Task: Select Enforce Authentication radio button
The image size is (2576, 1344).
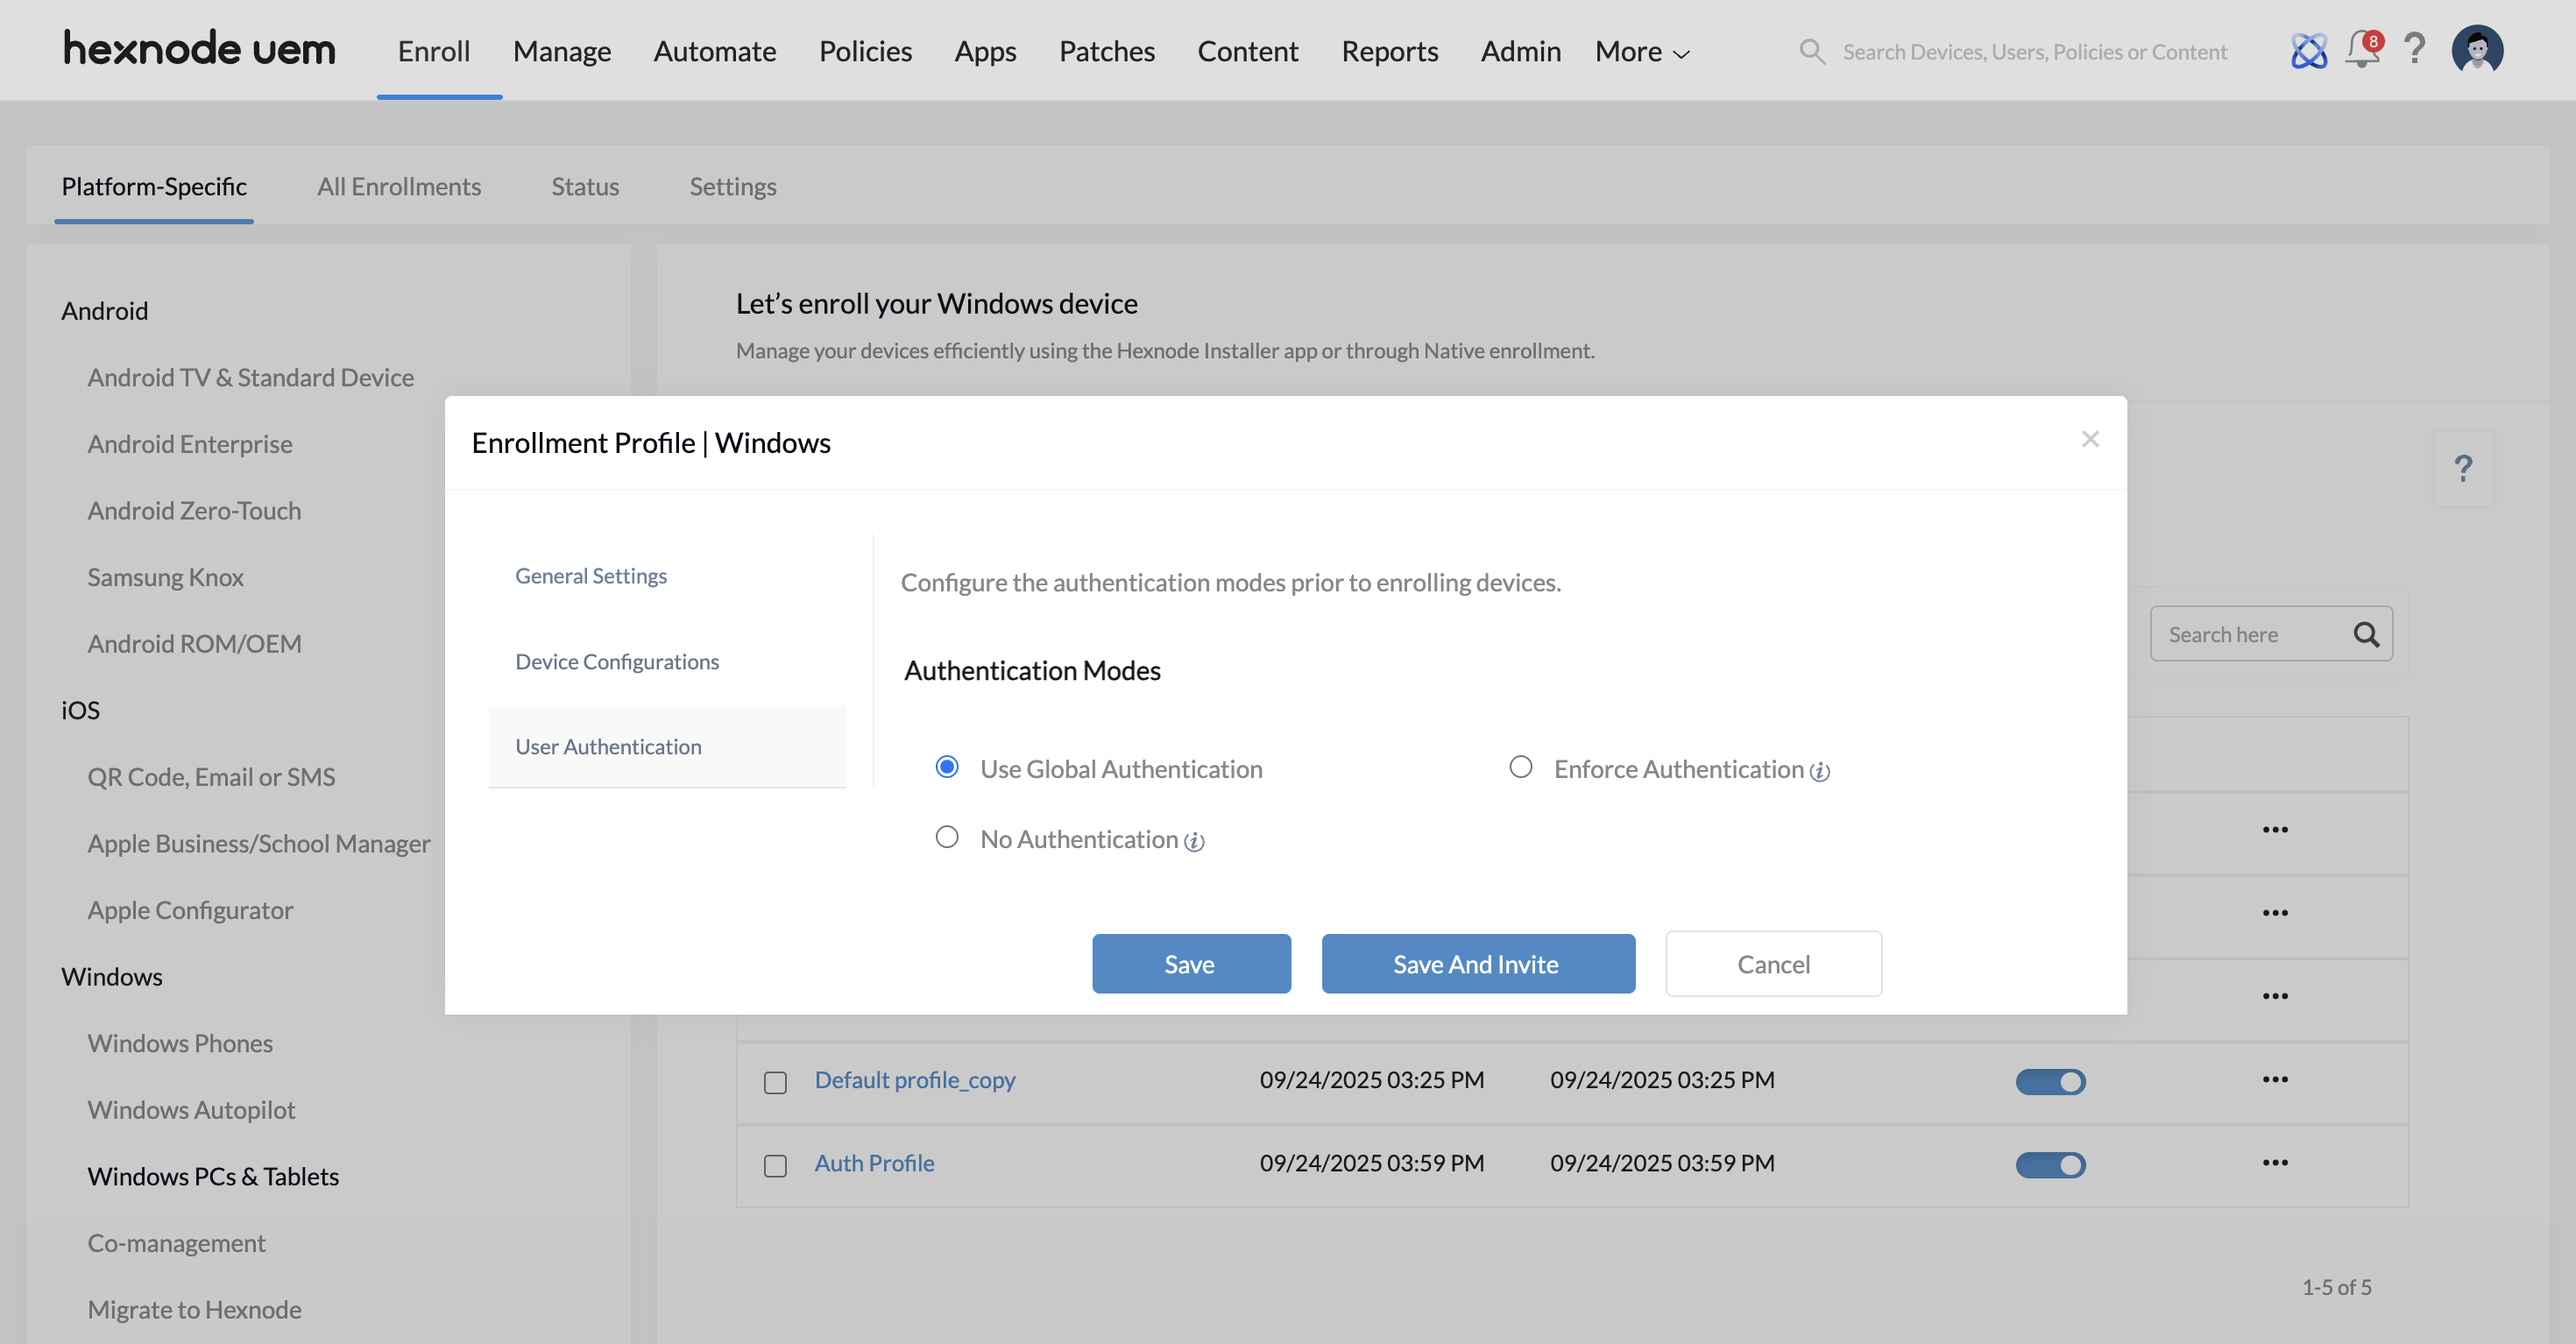Action: (x=1520, y=767)
